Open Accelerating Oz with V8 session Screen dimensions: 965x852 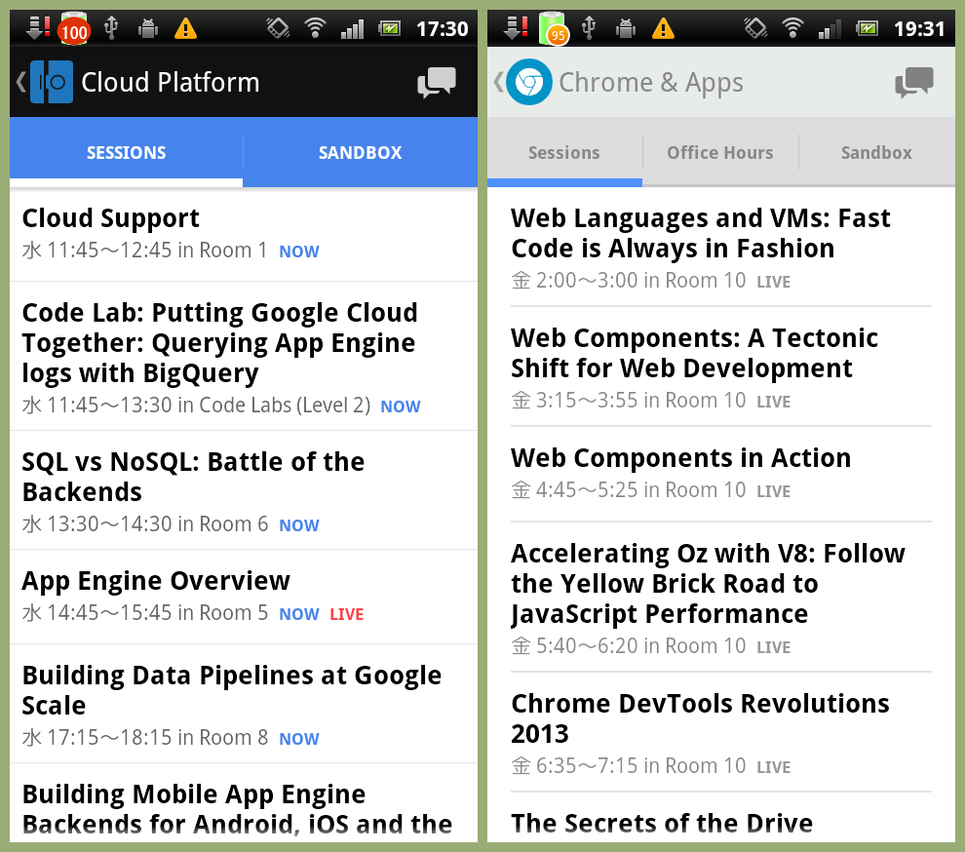pos(721,598)
